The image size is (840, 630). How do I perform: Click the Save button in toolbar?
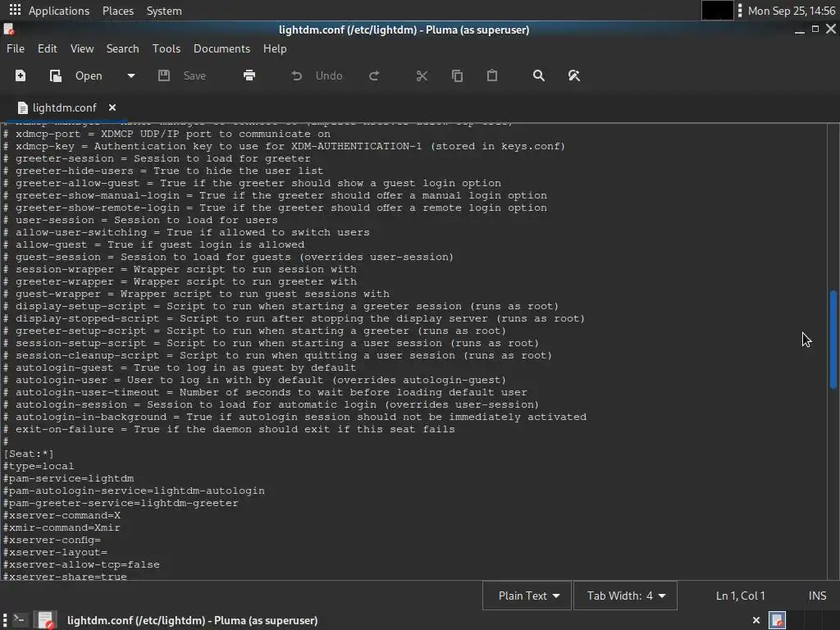(182, 75)
